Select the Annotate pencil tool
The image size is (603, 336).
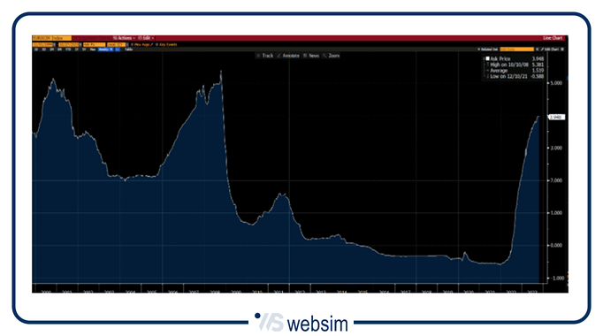[x=288, y=56]
